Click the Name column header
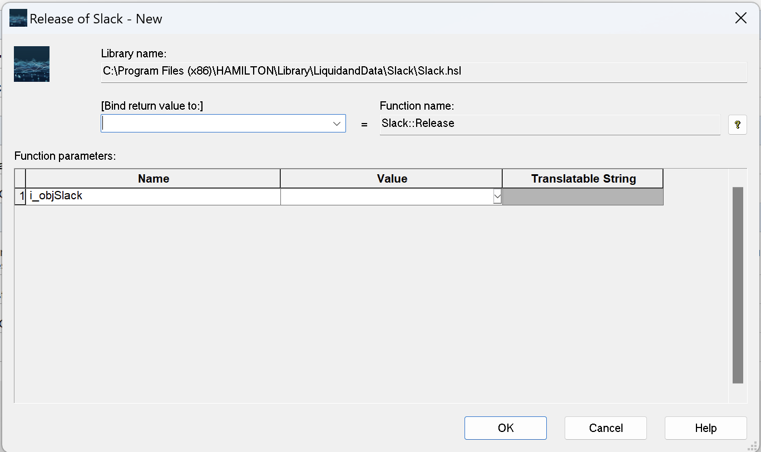 (153, 179)
